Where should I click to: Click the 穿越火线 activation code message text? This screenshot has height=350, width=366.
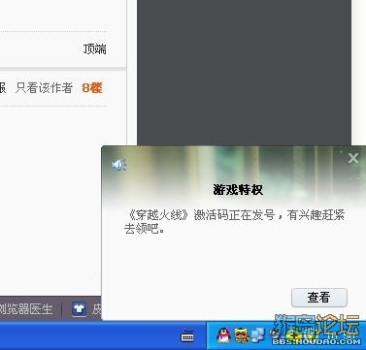pyautogui.click(x=234, y=221)
